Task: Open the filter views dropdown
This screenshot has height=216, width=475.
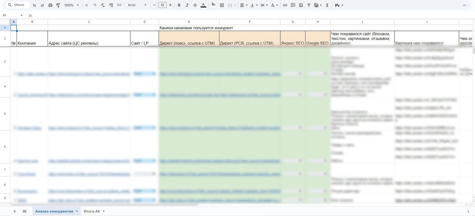Action: 318,5
